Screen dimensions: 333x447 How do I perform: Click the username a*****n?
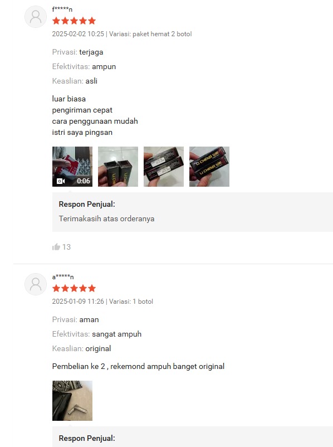coord(63,277)
